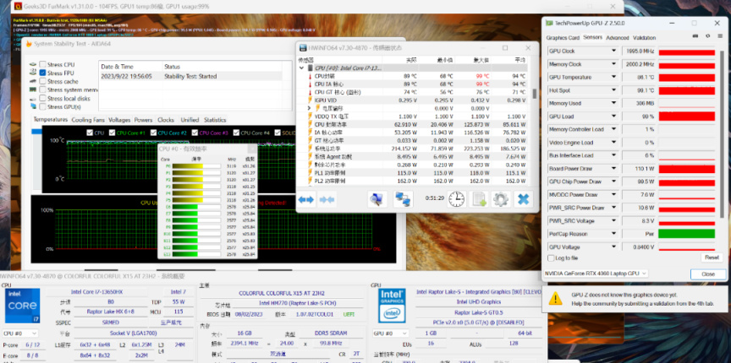Enable the Stress GPU(s) checkbox

click(x=42, y=106)
